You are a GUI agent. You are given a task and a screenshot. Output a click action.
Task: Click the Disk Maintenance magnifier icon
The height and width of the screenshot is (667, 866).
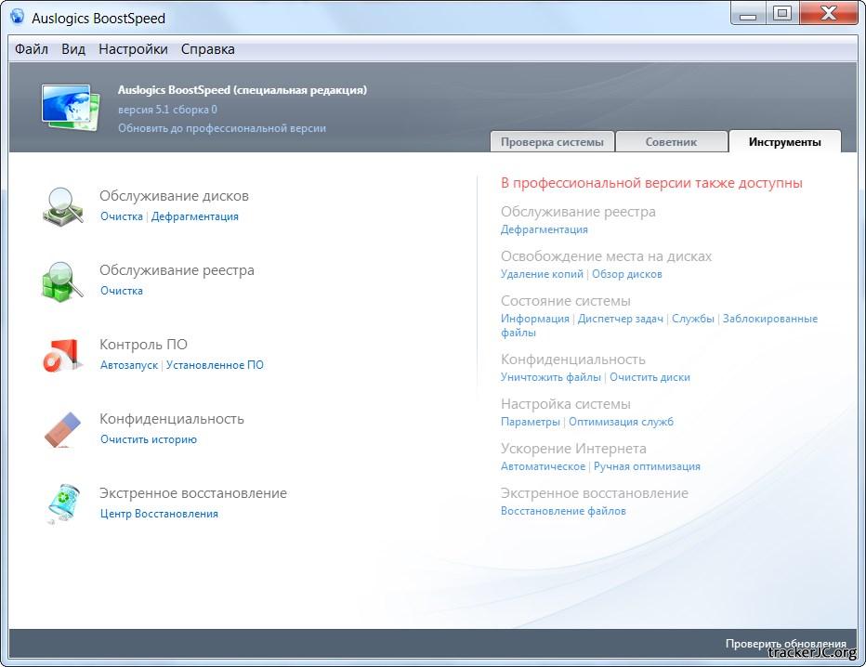(62, 205)
